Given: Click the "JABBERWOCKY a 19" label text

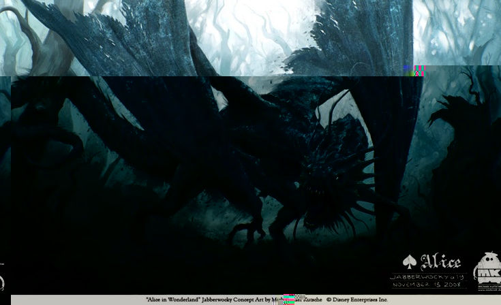Looking at the screenshot, I should (427, 276).
